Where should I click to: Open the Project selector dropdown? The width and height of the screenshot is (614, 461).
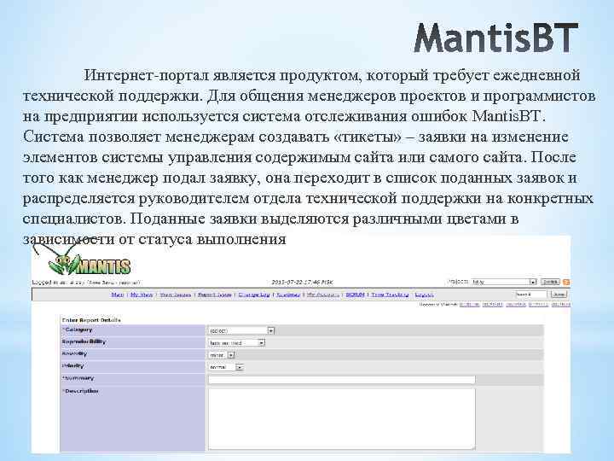point(504,282)
